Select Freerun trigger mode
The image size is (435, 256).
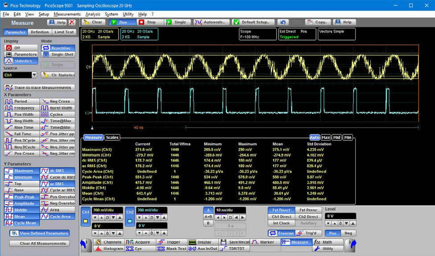coord(282,233)
